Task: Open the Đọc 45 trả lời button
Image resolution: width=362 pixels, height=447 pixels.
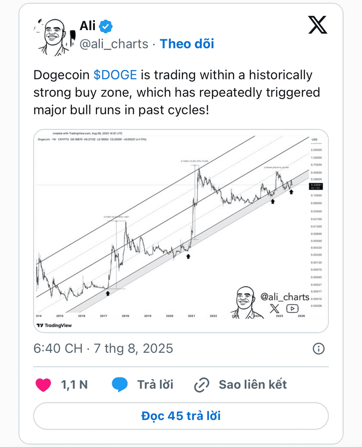Action: point(181,416)
